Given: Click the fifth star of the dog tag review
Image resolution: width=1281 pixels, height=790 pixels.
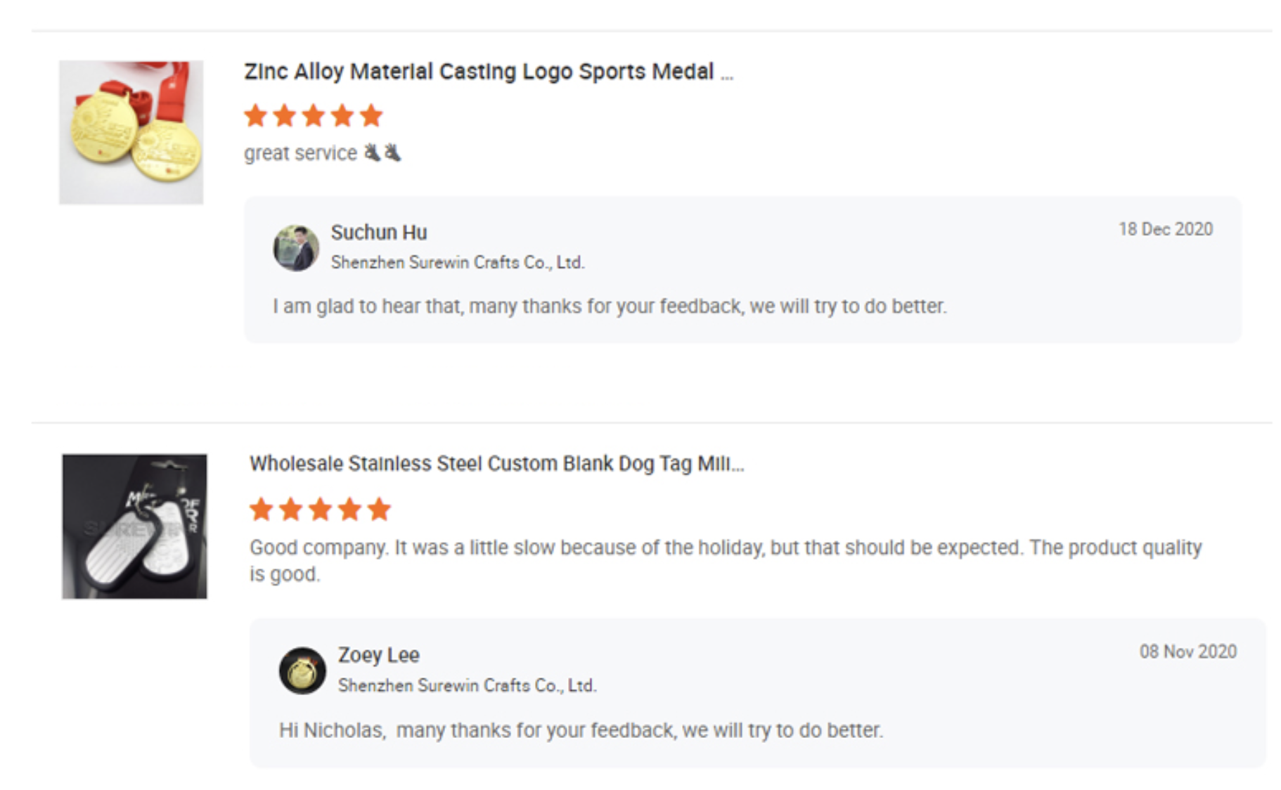Looking at the screenshot, I should (379, 509).
